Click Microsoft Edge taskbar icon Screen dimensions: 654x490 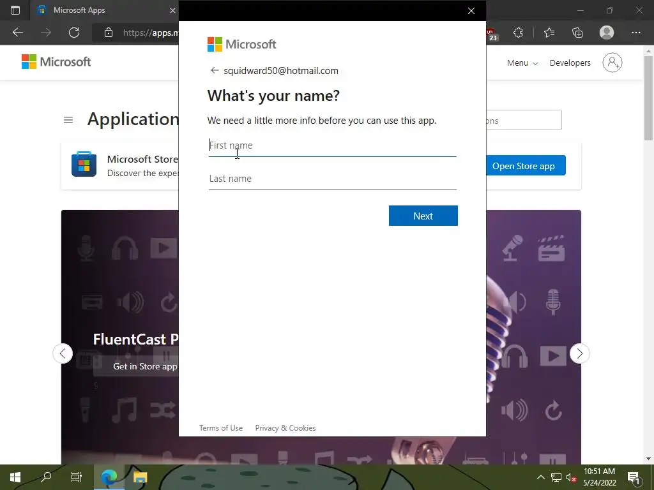point(109,477)
